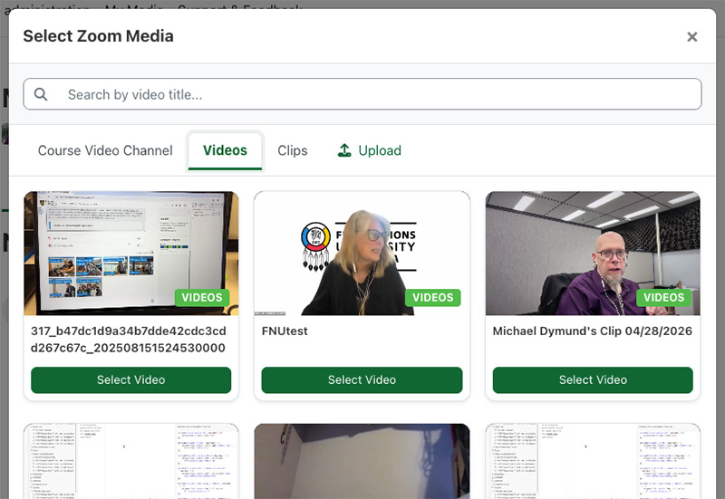The height and width of the screenshot is (499, 725).
Task: Click the Upload tab
Action: click(x=370, y=150)
